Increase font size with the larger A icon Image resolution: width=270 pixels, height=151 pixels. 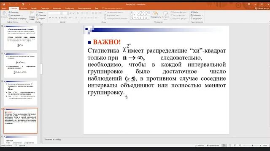coord(70,13)
